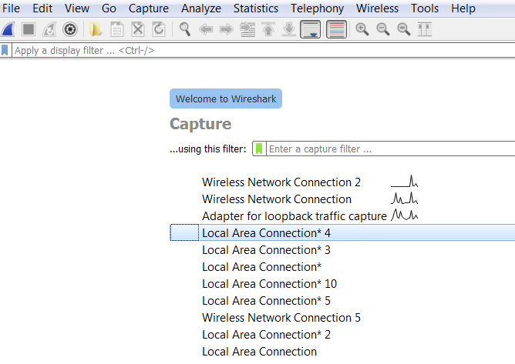Viewport: 515px width, 364px height.
Task: Go to previous packet arrow
Action: pos(206,29)
